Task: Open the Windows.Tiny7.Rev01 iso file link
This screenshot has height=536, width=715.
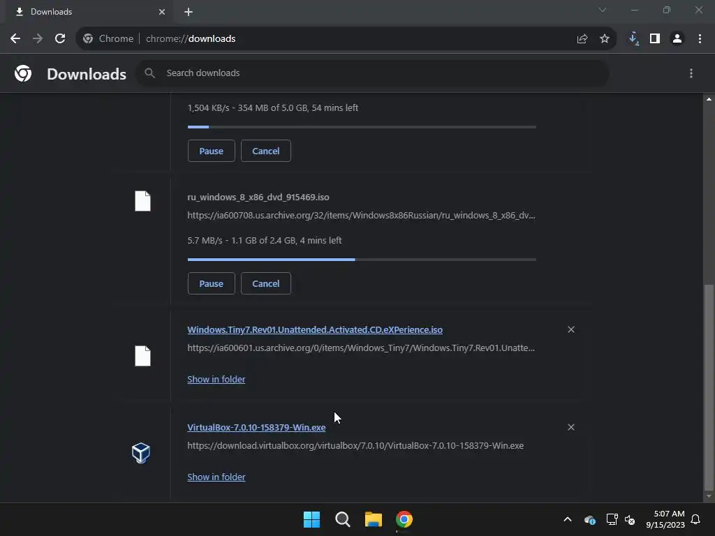Action: click(x=315, y=329)
